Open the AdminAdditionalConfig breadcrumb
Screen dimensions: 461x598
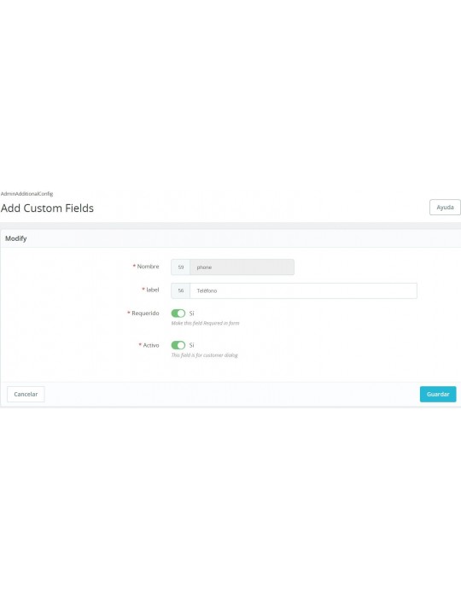pos(26,194)
